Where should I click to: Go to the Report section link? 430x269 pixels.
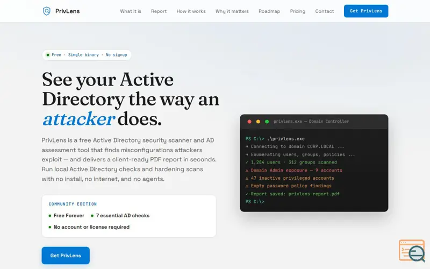[159, 11]
